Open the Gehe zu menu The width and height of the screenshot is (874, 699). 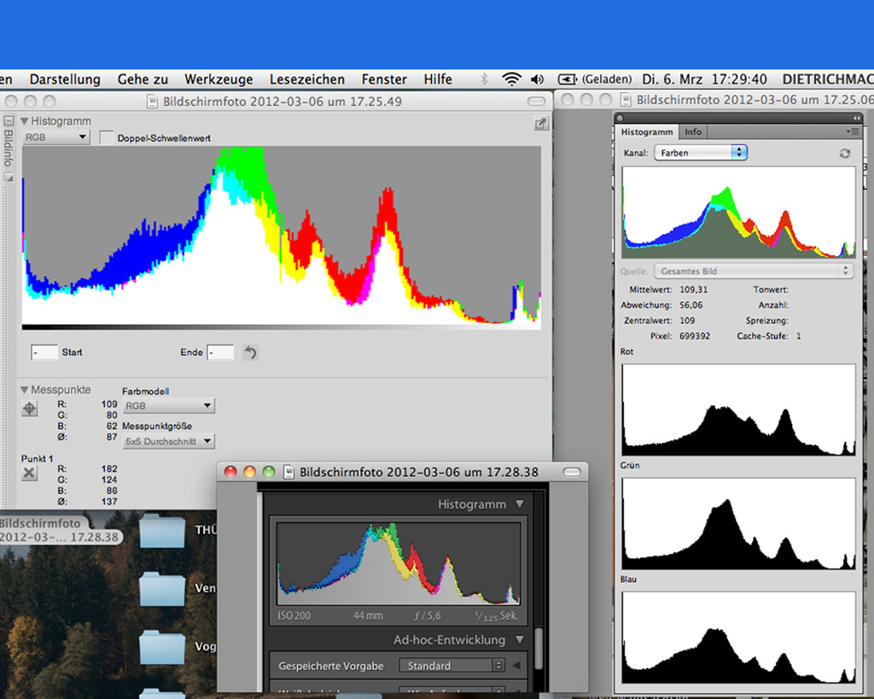tap(143, 79)
